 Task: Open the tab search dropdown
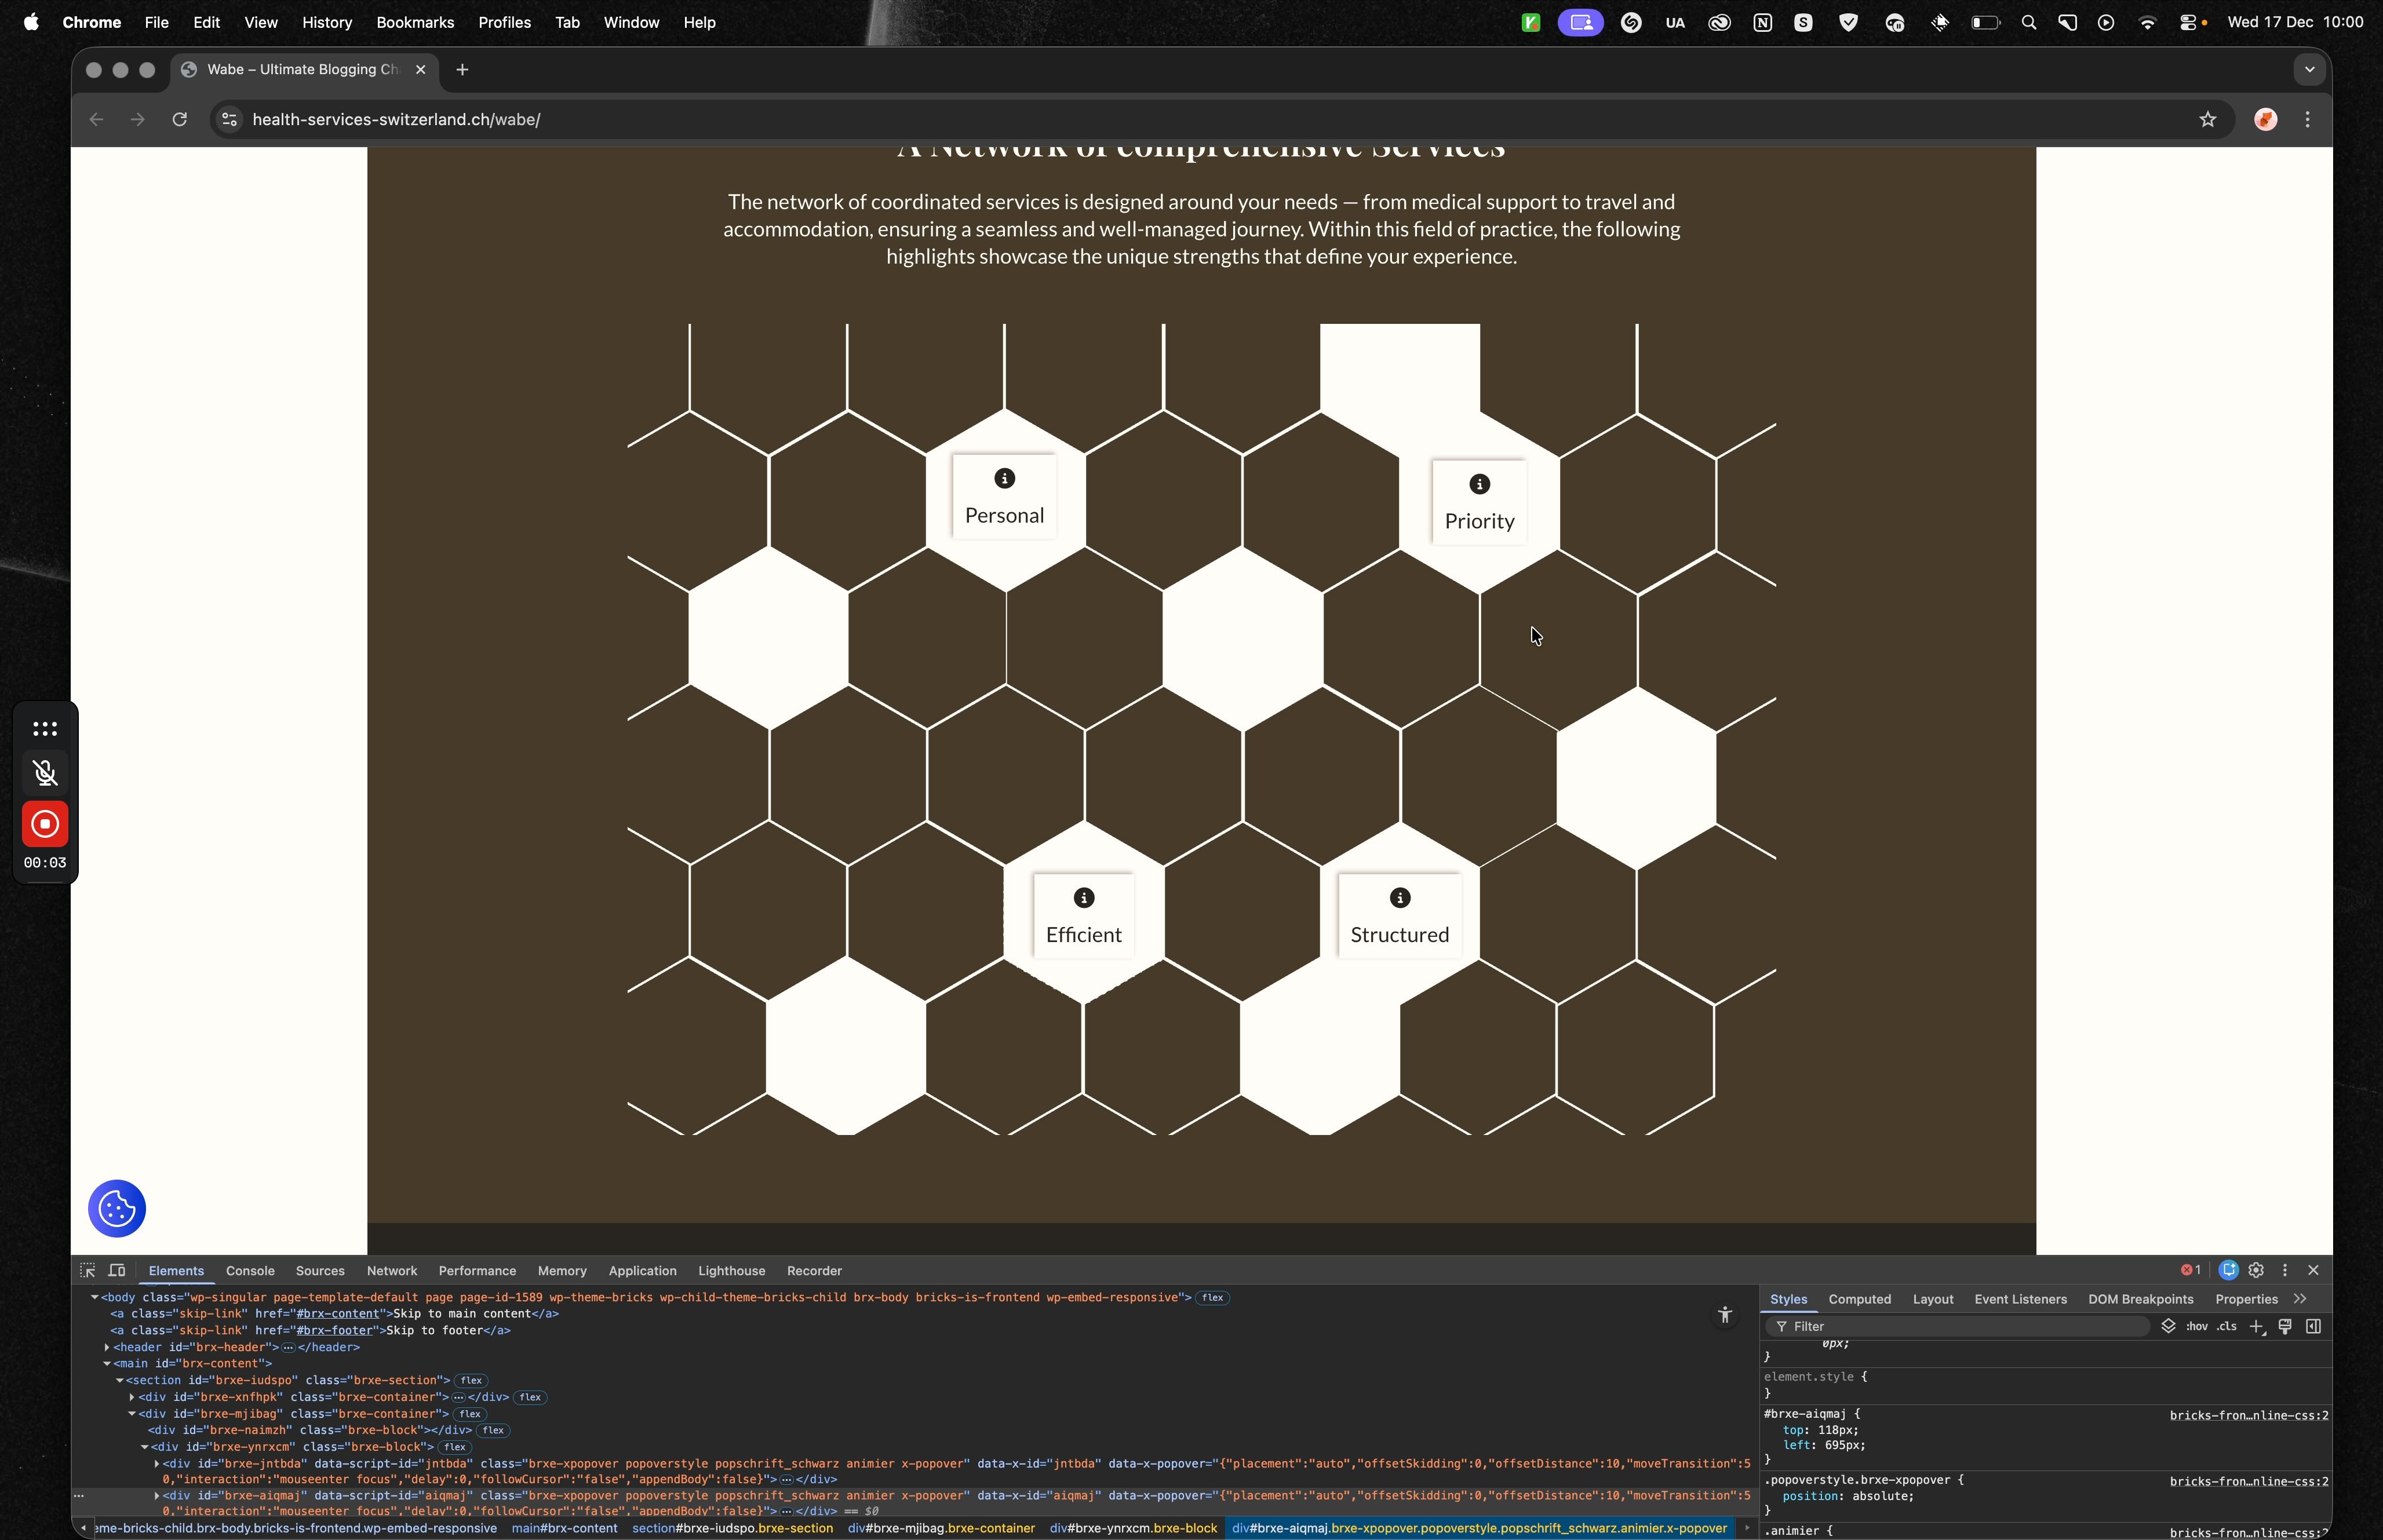pos(2309,70)
